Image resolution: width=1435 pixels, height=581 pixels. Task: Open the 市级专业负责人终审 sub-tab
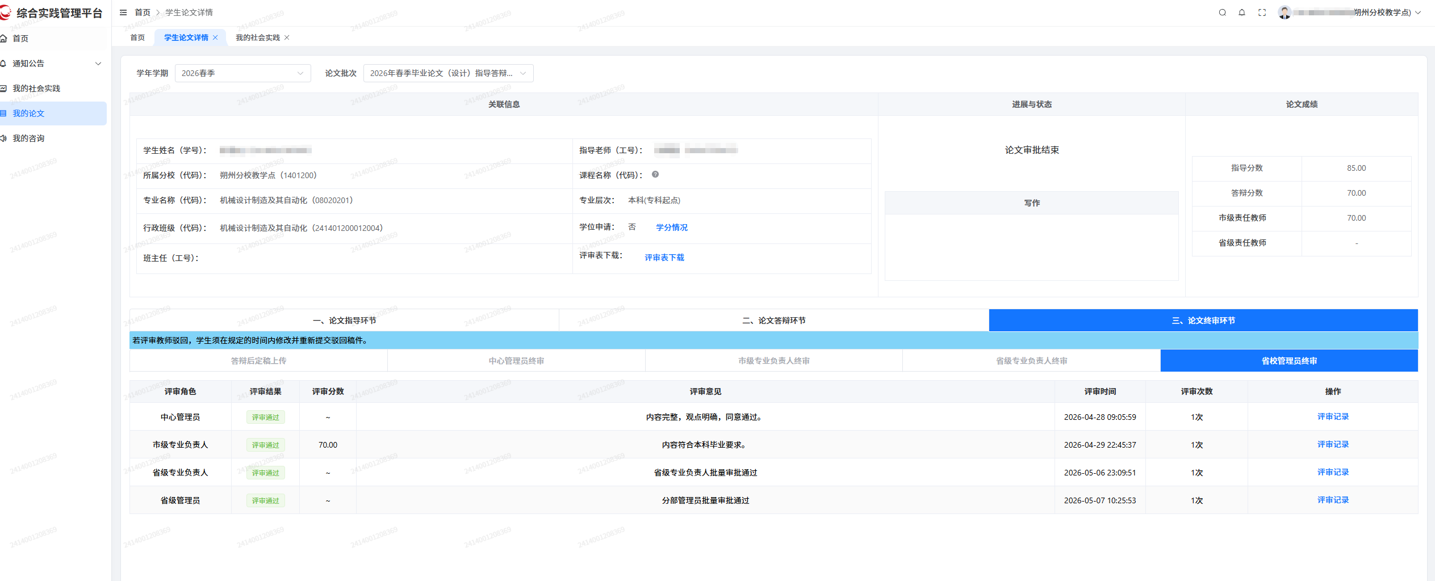pyautogui.click(x=774, y=361)
